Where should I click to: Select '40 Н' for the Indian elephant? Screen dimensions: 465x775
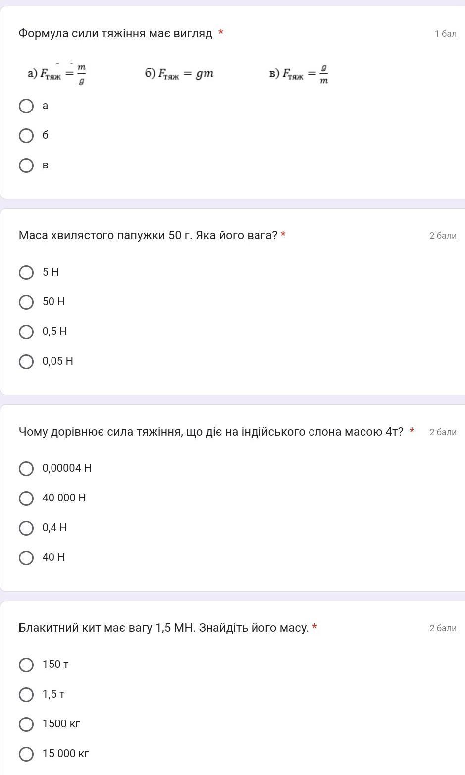[26, 558]
